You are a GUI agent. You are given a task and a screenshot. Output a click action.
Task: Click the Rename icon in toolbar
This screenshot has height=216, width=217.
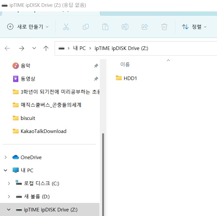[125, 27]
